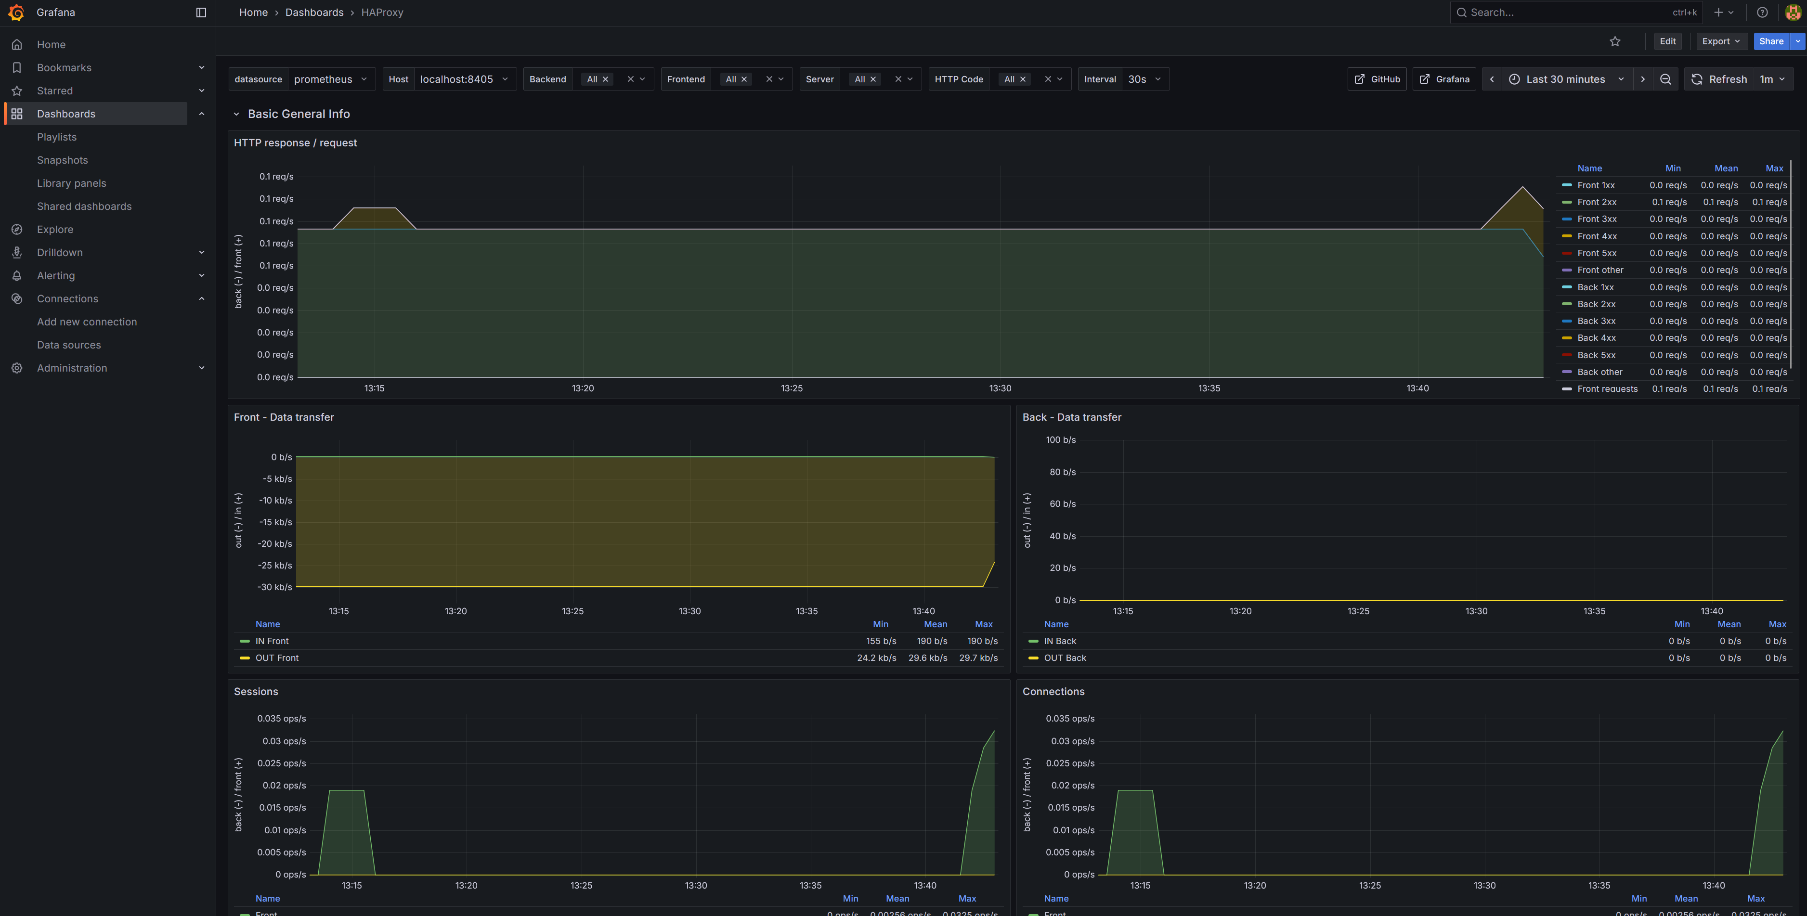The image size is (1807, 916).
Task: Change the Interval 30s dropdown
Action: point(1145,79)
